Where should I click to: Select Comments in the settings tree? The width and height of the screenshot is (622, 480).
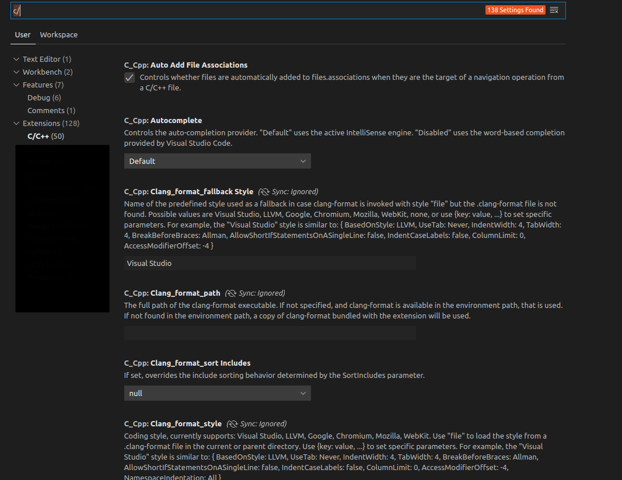[x=51, y=110]
